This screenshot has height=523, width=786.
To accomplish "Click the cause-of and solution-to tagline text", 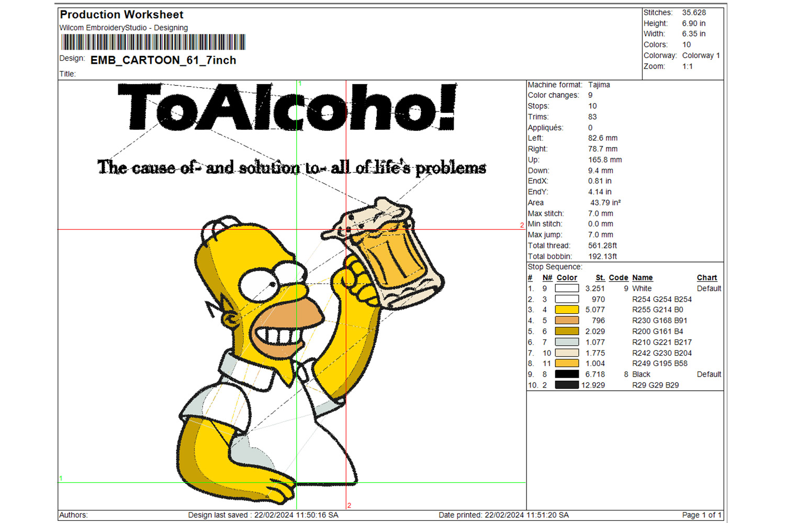I will pos(291,167).
